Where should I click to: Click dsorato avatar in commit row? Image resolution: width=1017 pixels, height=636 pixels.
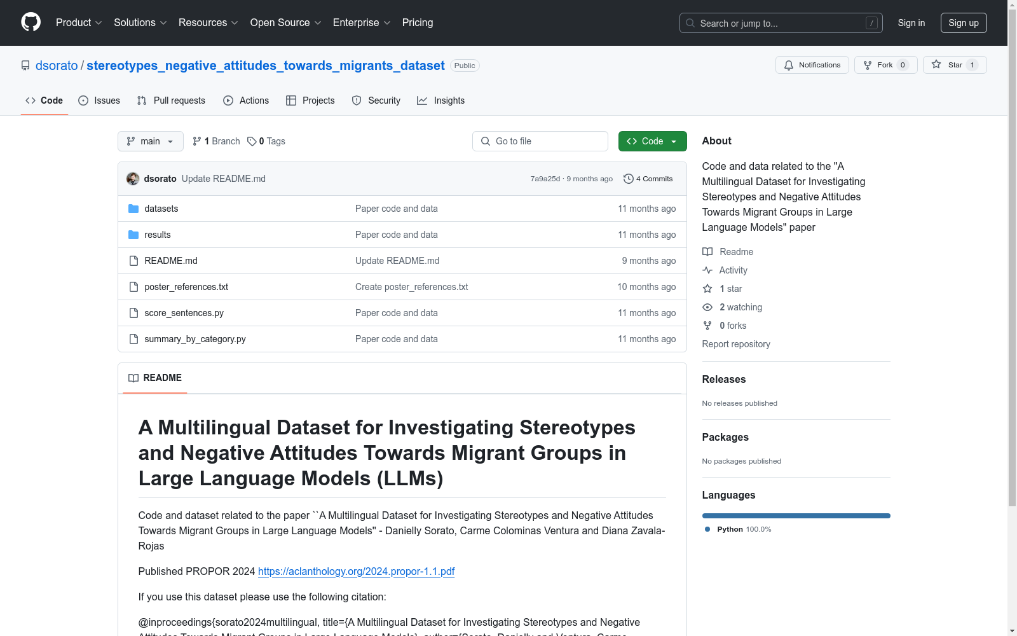coord(133,179)
